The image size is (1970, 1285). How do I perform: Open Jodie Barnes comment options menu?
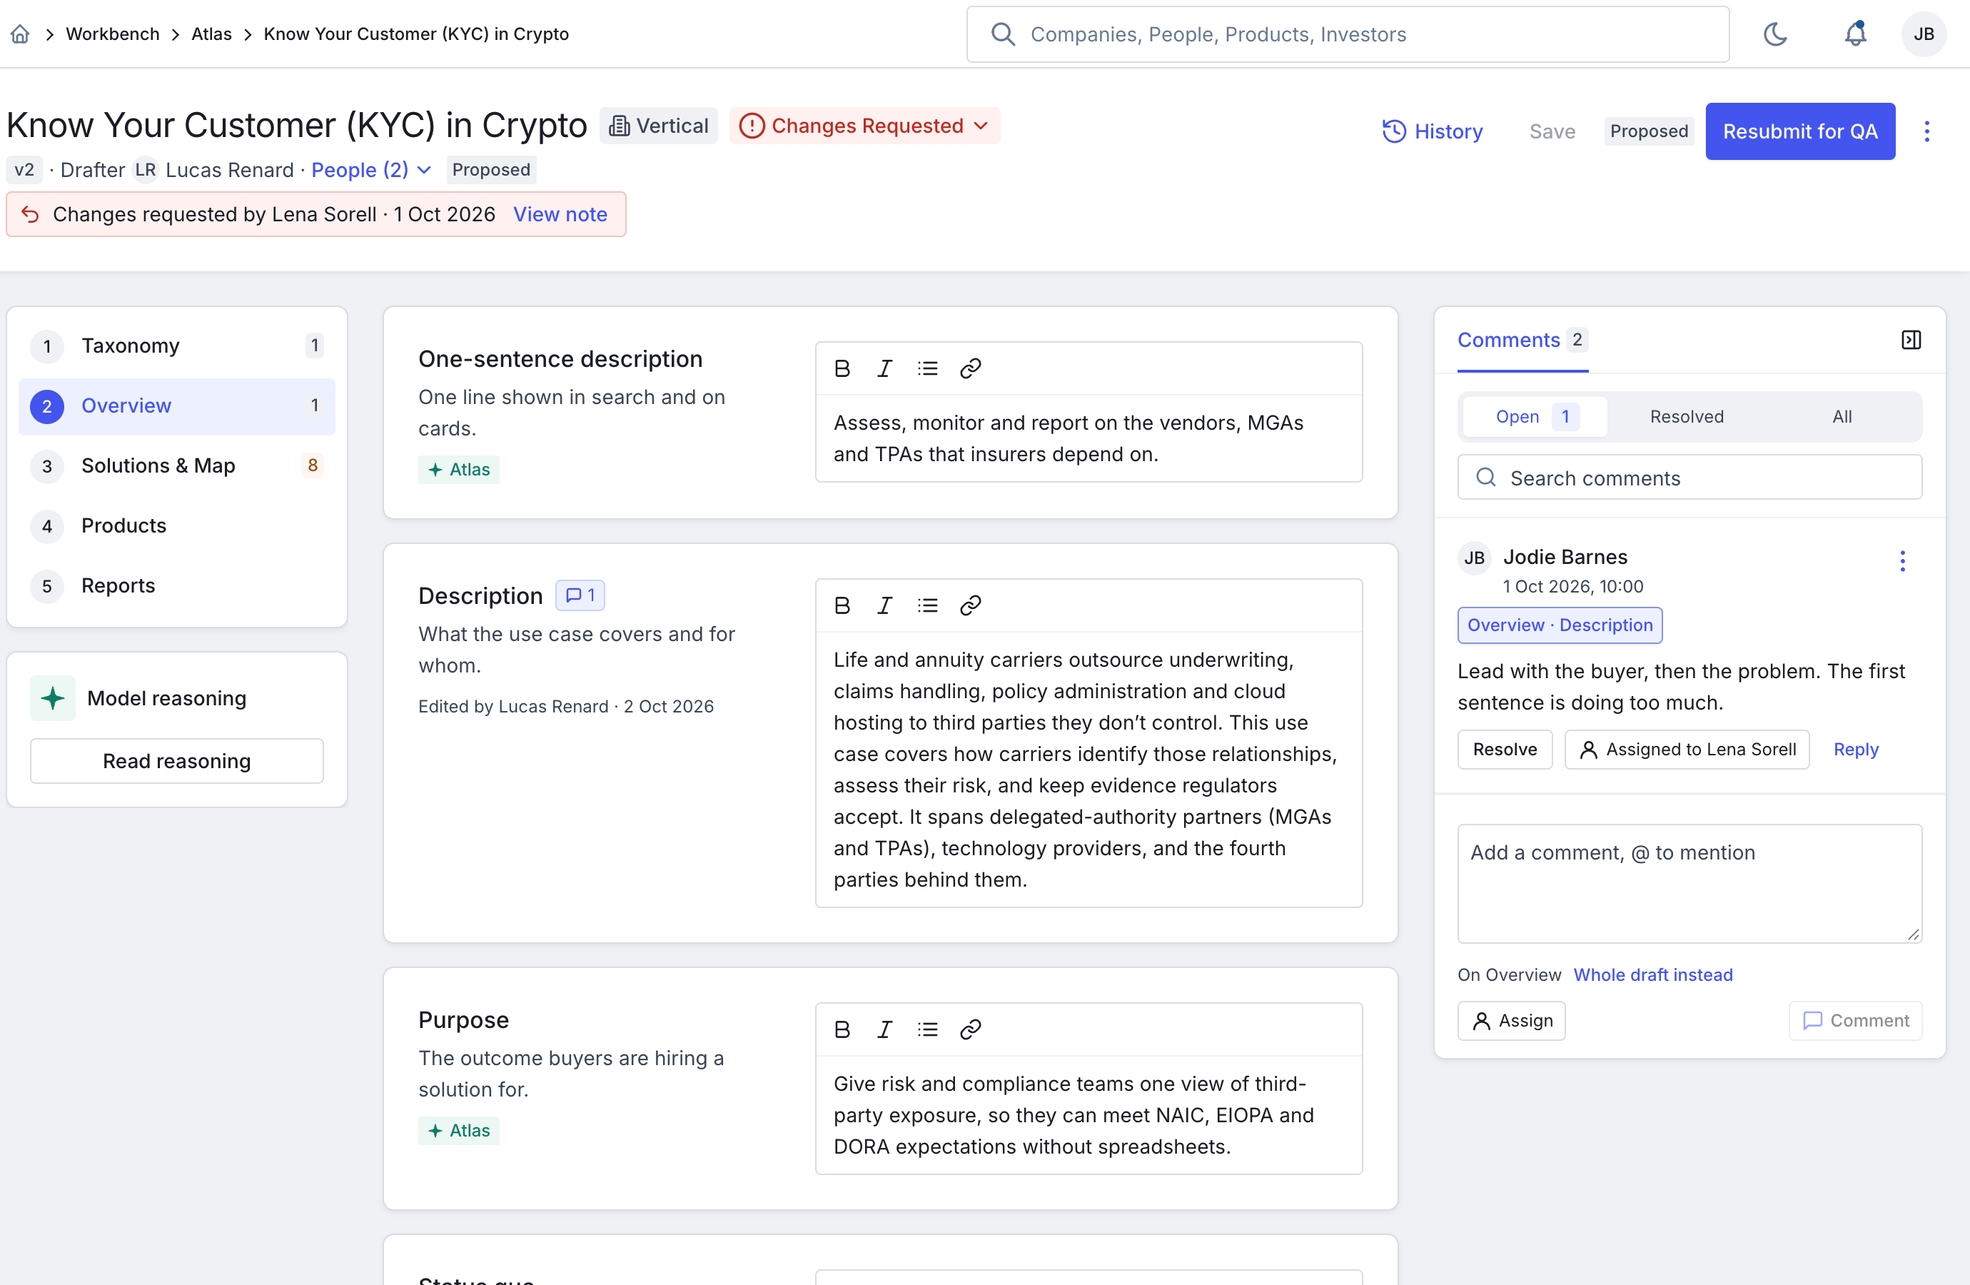pos(1903,560)
